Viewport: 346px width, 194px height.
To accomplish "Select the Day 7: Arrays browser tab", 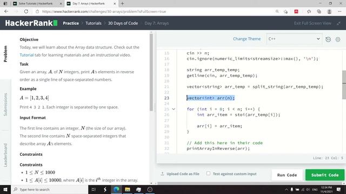I will click(x=89, y=4).
